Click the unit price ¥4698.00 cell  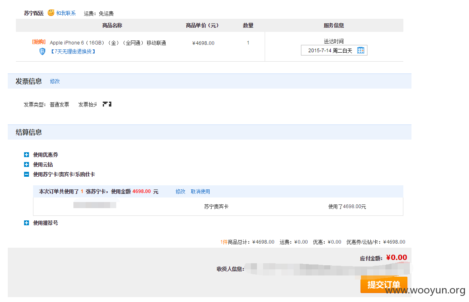tap(203, 43)
